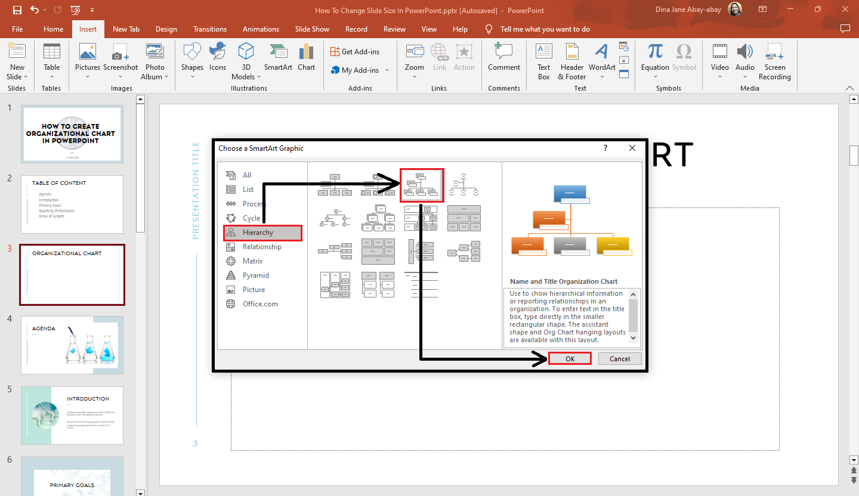Switch to the Design tab
The image size is (859, 496).
pos(166,29)
